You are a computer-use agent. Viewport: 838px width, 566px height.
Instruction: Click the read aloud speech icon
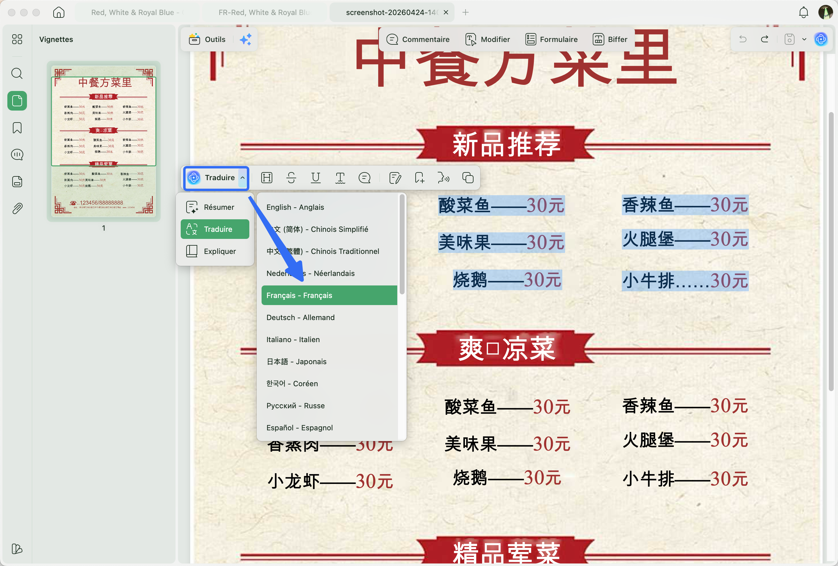coord(444,177)
